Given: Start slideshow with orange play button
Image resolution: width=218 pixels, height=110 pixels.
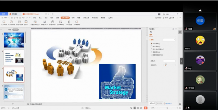Looking at the screenshot, I should coord(146,108).
